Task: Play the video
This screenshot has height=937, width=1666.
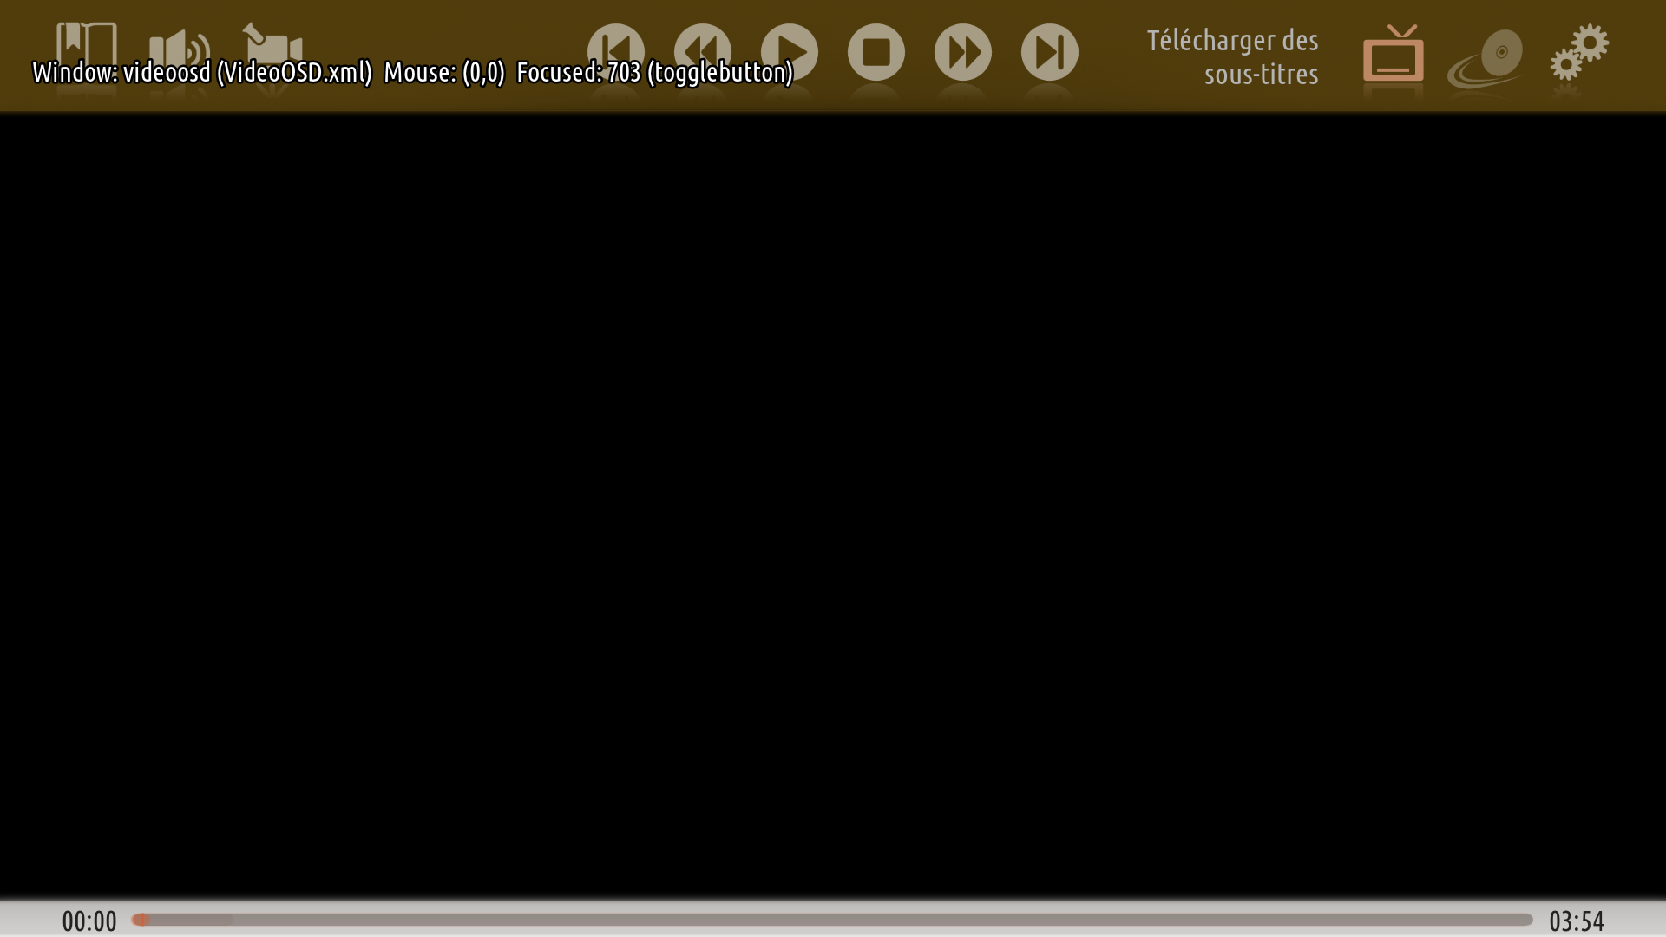Action: 790,52
